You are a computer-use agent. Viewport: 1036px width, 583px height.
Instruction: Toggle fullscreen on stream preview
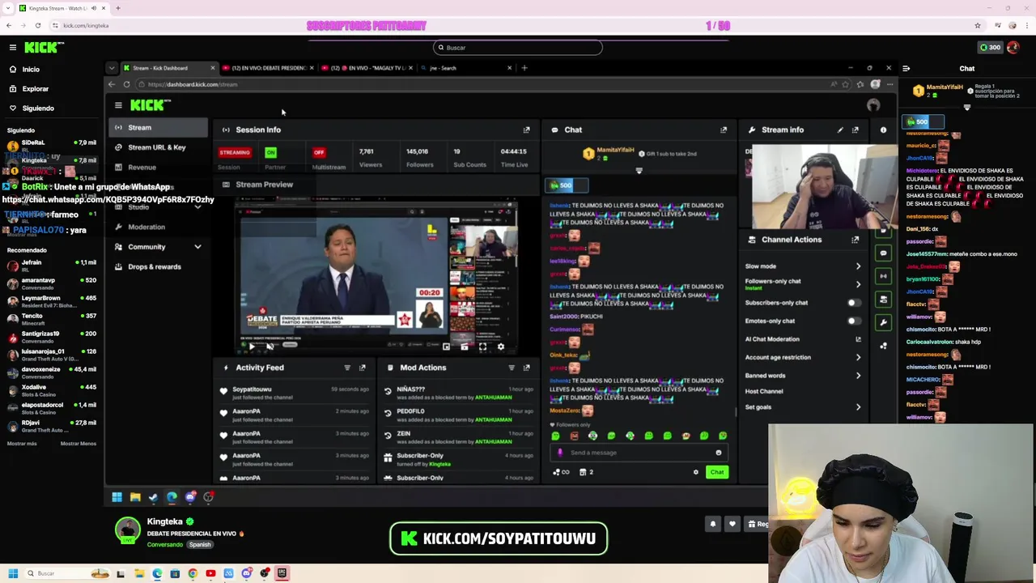click(x=483, y=347)
